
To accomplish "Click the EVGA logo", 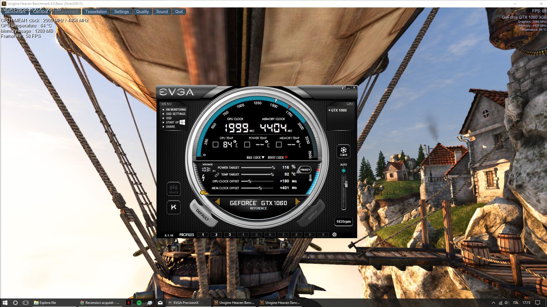I will [176, 92].
